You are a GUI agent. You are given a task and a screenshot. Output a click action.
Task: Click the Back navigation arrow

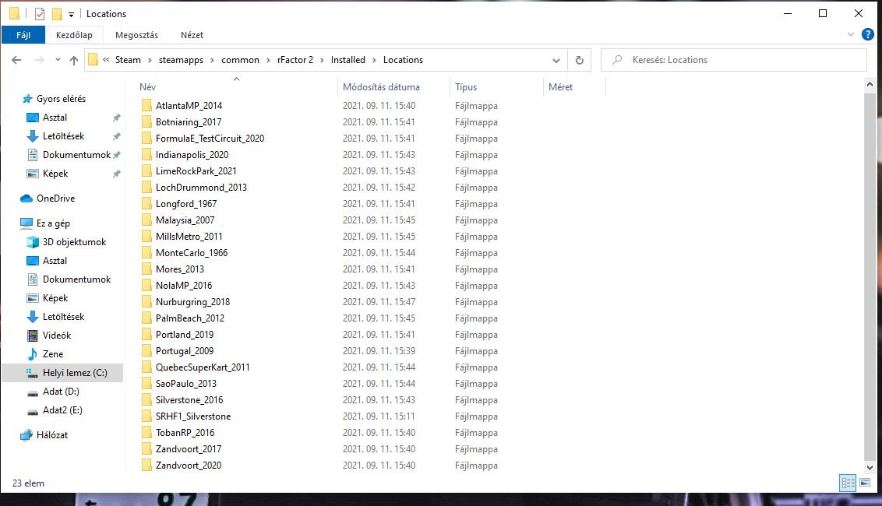click(16, 60)
